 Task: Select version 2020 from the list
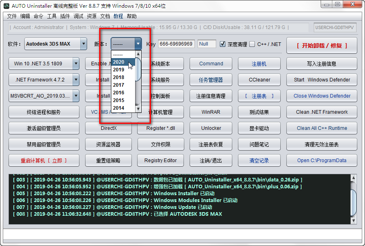point(123,62)
